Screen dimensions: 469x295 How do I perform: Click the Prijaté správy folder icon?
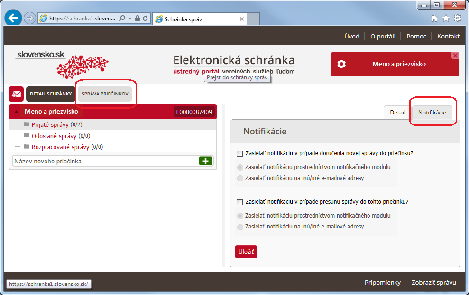(27, 124)
